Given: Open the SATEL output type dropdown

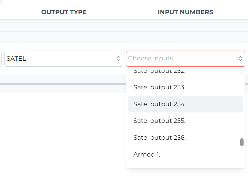Looking at the screenshot, I should (64, 59).
